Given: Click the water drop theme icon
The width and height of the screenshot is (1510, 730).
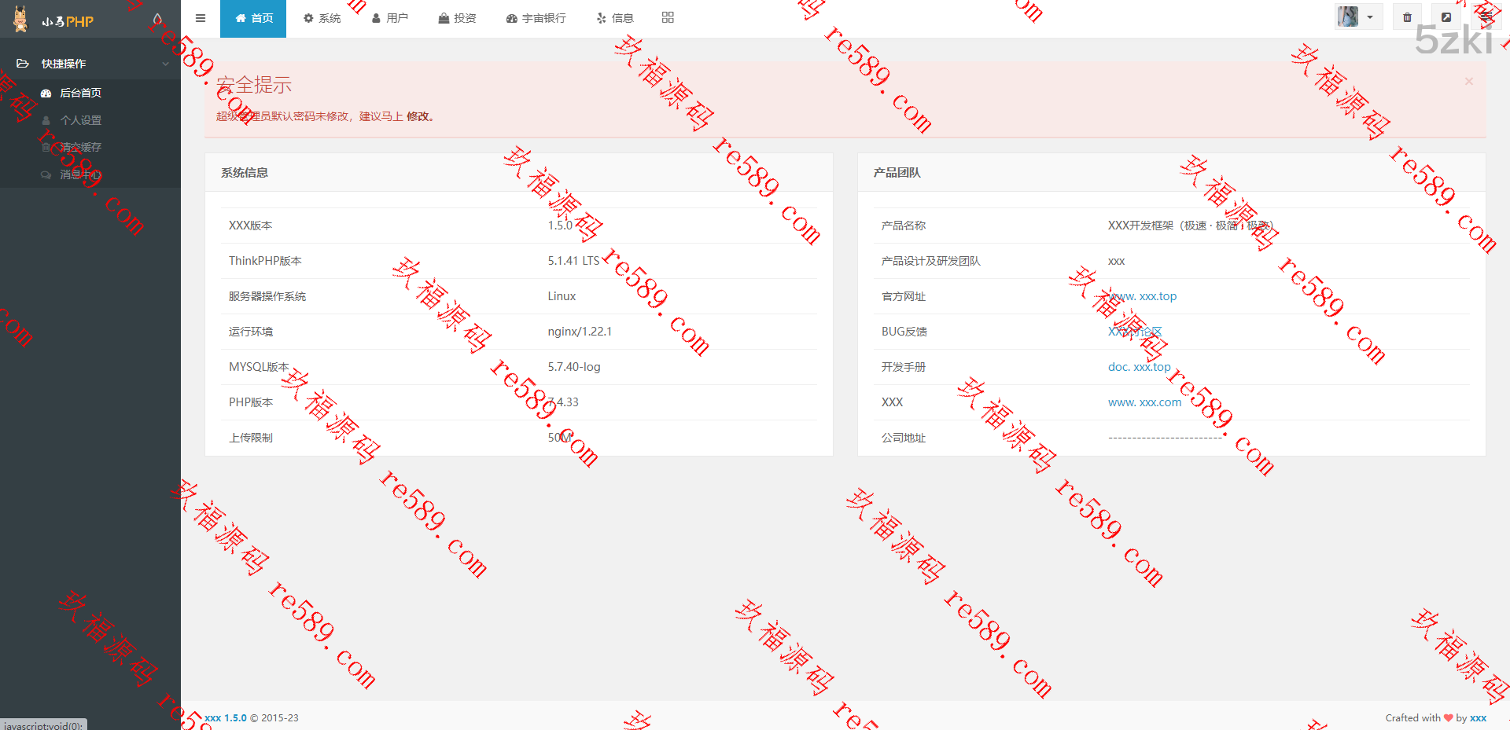Looking at the screenshot, I should click(x=157, y=19).
